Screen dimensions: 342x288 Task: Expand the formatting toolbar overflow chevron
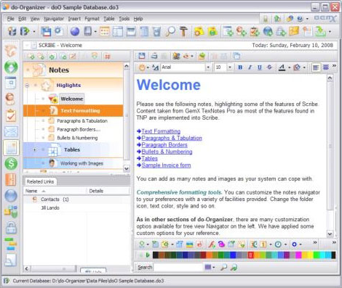point(334,66)
